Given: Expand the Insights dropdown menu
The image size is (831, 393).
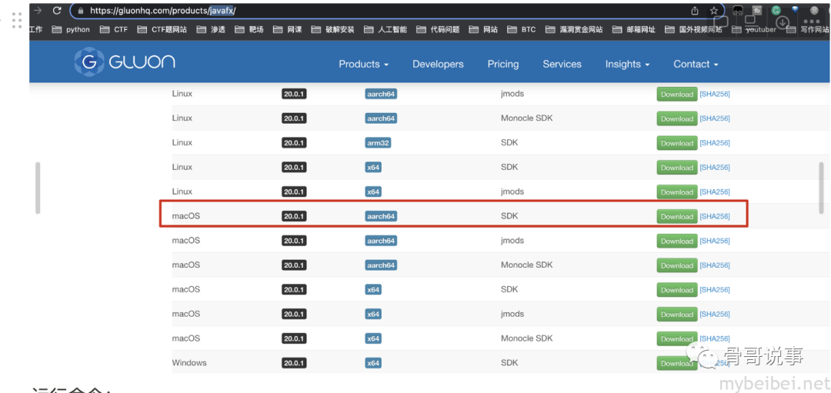Looking at the screenshot, I should [x=628, y=64].
